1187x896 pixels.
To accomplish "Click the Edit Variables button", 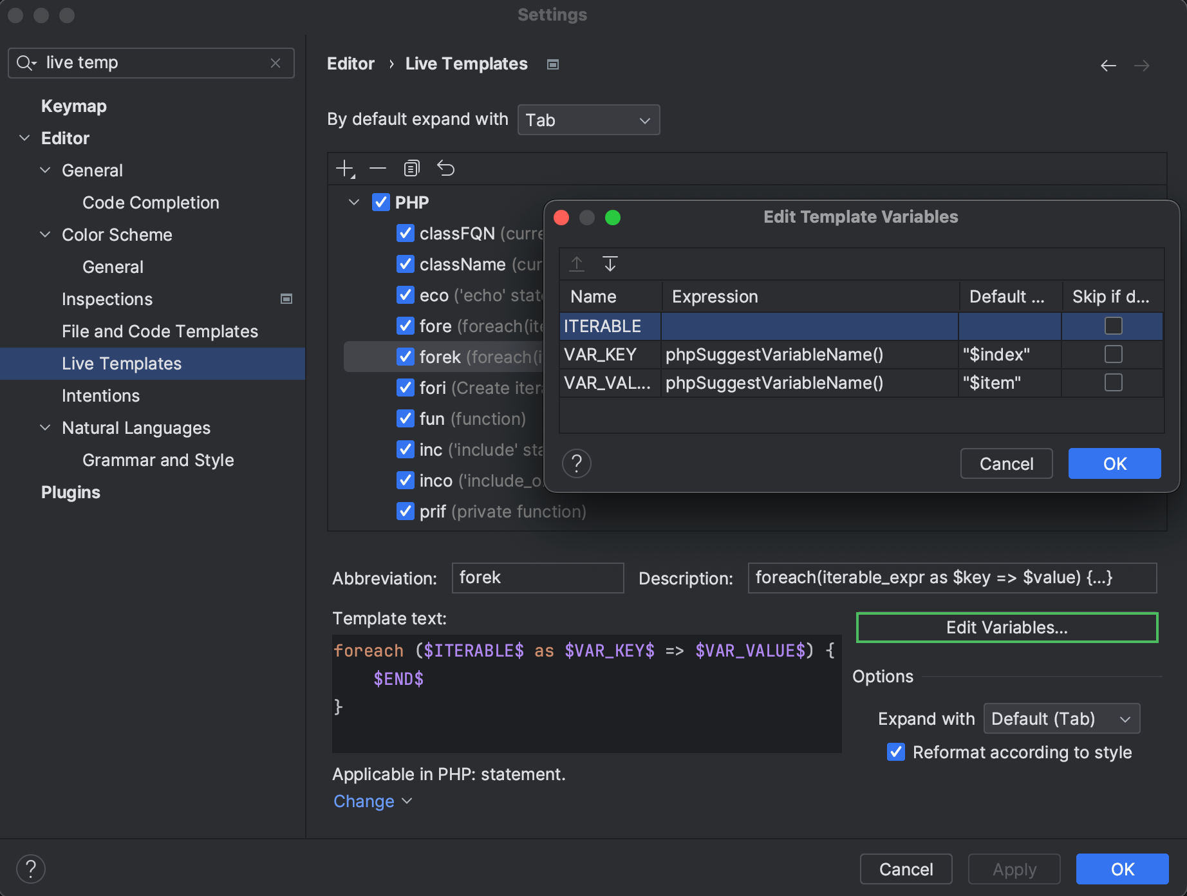I will coord(1005,627).
